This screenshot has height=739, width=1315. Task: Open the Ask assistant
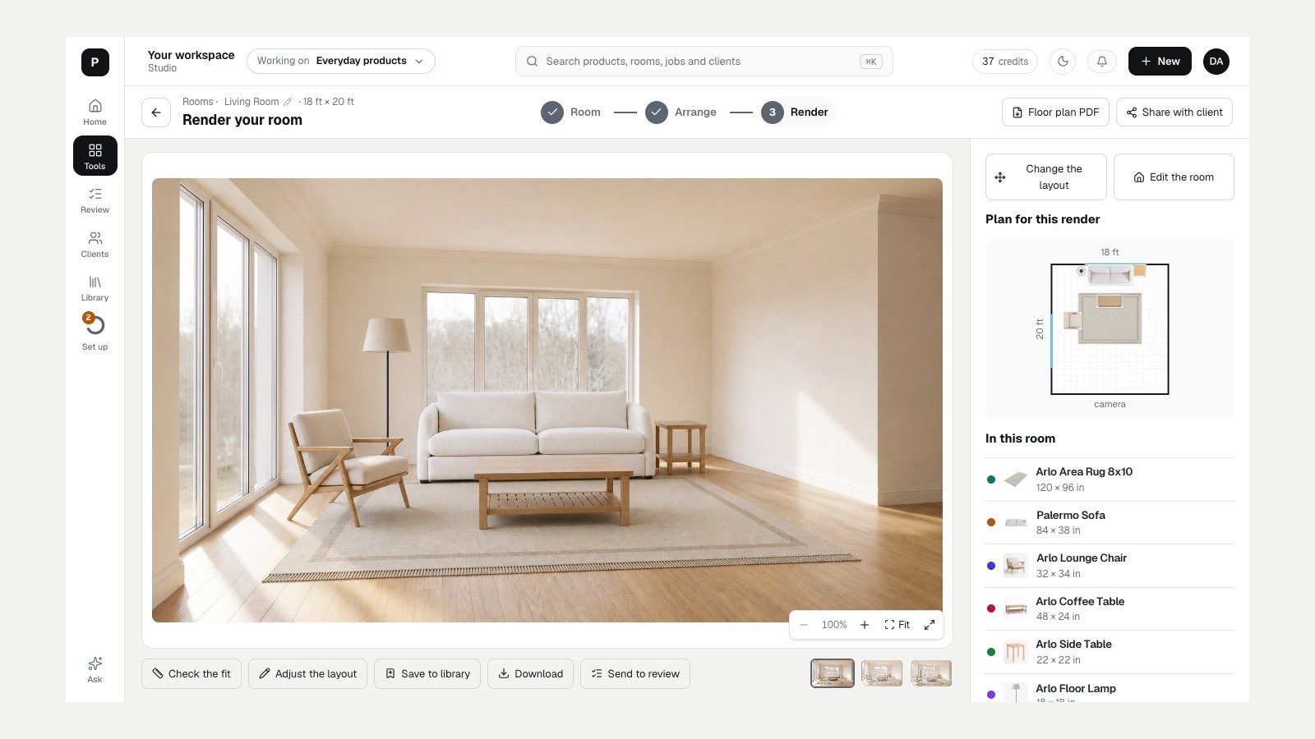click(x=95, y=669)
